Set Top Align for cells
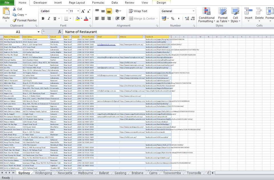The width and height of the screenshot is (274, 180). click(97, 11)
